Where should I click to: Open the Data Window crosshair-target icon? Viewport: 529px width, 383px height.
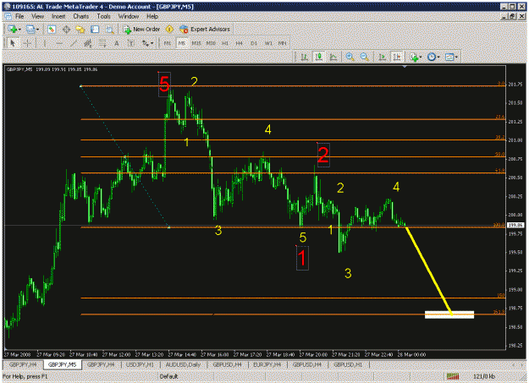(x=66, y=30)
